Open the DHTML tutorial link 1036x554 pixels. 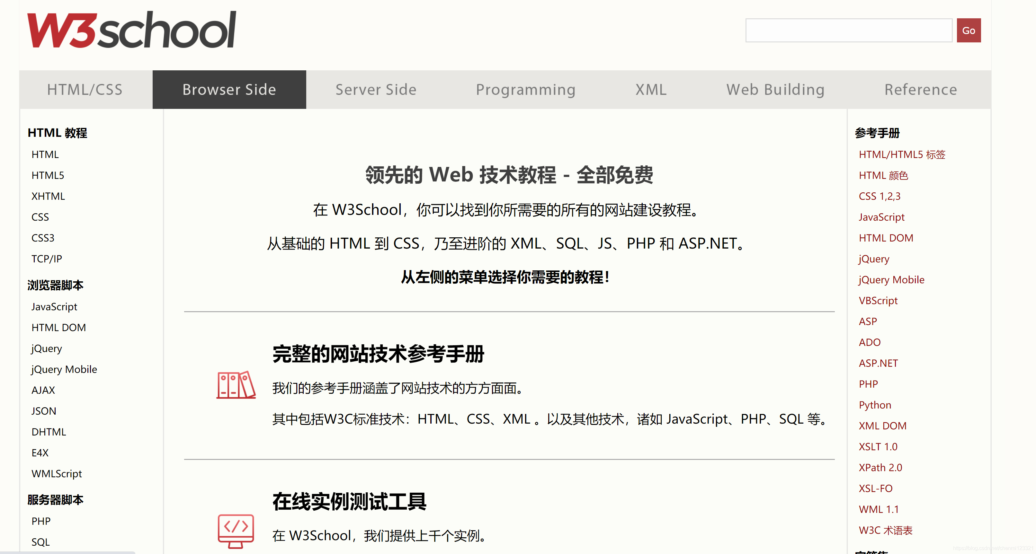coord(49,432)
